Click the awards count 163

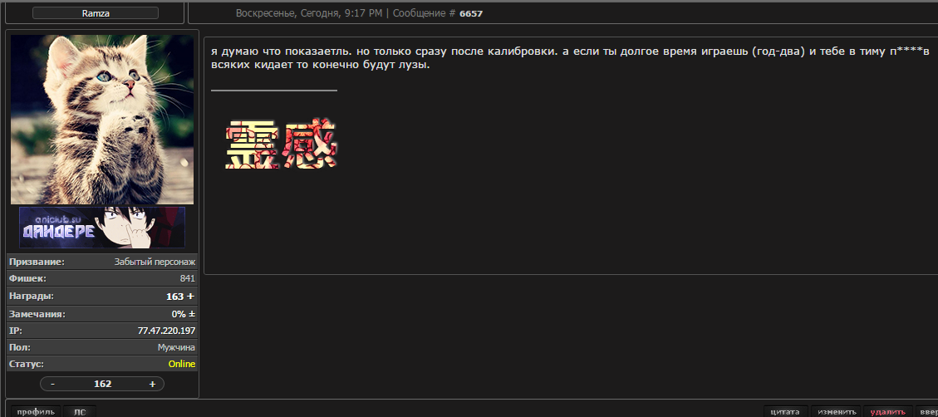(174, 297)
